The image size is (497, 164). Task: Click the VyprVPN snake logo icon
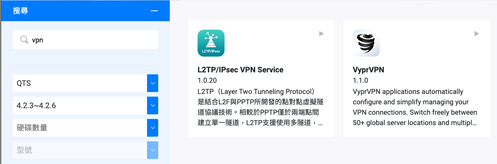click(x=366, y=43)
